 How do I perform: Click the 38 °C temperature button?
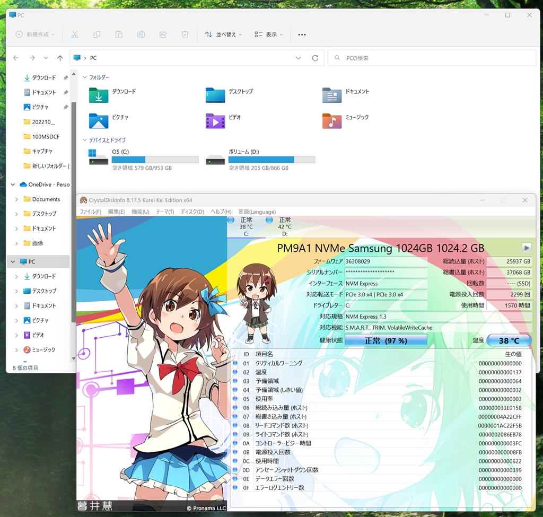coord(509,341)
